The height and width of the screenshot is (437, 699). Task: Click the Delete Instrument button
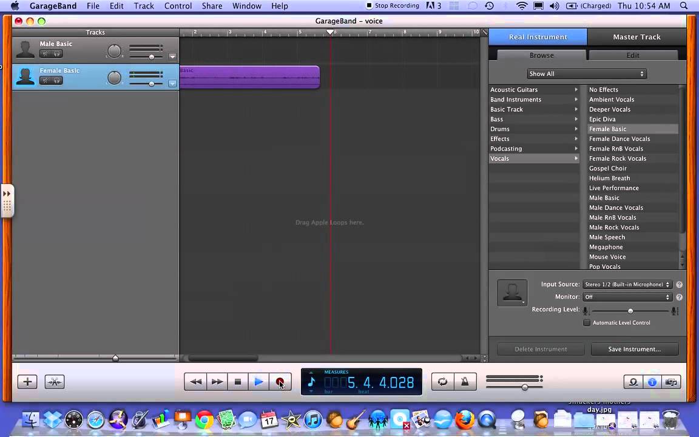(541, 349)
